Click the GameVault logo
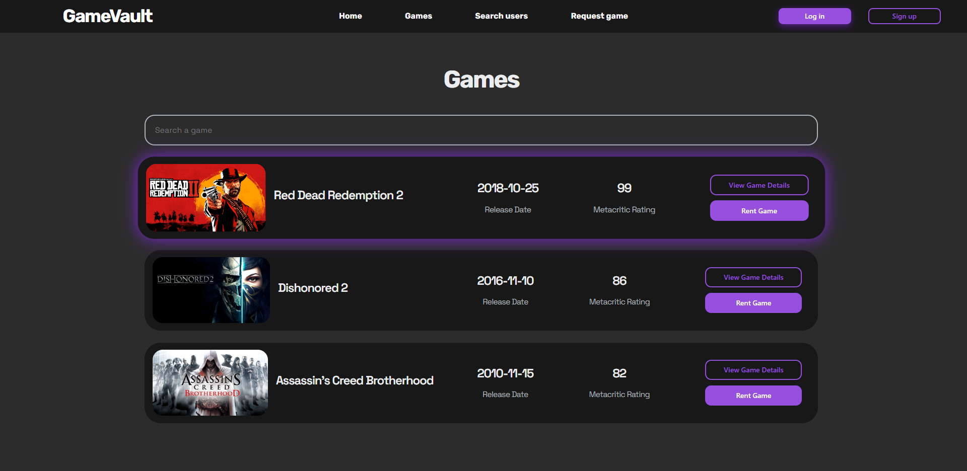The image size is (967, 471). pos(108,16)
